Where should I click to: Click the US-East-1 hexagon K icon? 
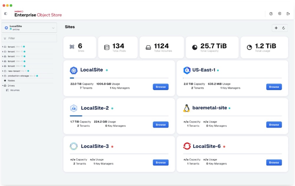pyautogui.click(x=187, y=70)
